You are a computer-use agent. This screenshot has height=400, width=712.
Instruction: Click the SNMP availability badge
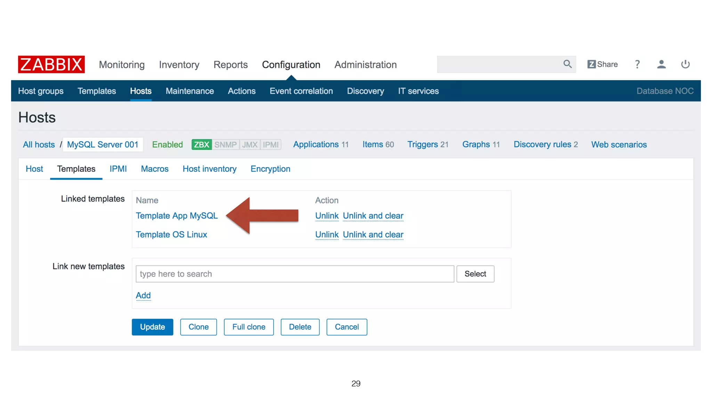225,144
